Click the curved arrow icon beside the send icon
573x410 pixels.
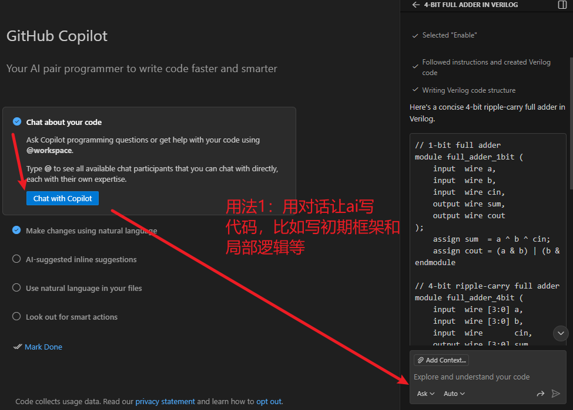(541, 394)
